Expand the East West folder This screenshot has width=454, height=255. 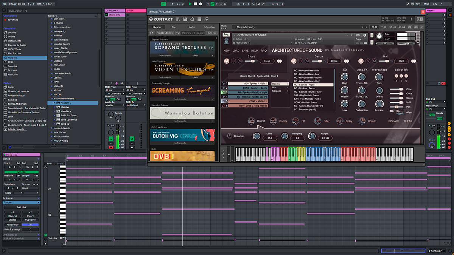(x=52, y=19)
